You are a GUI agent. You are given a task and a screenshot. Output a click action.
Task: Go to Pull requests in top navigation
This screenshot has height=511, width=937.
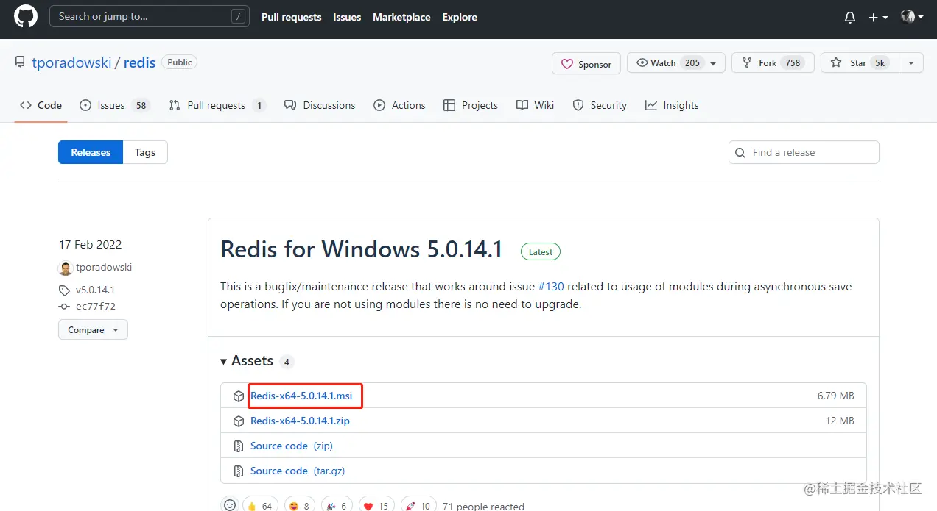pos(292,17)
